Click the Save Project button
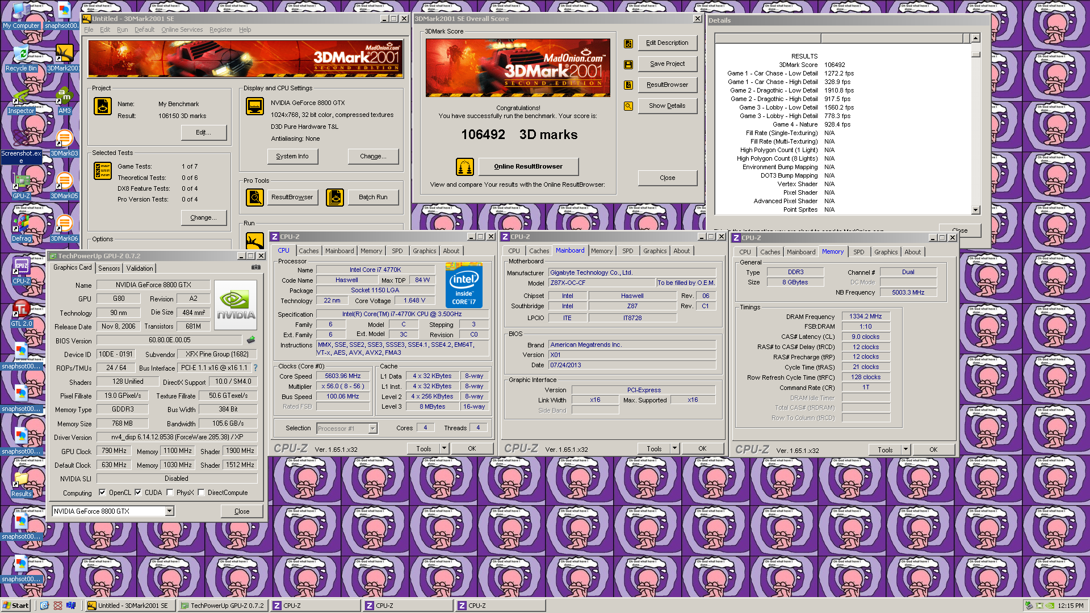 pos(667,64)
